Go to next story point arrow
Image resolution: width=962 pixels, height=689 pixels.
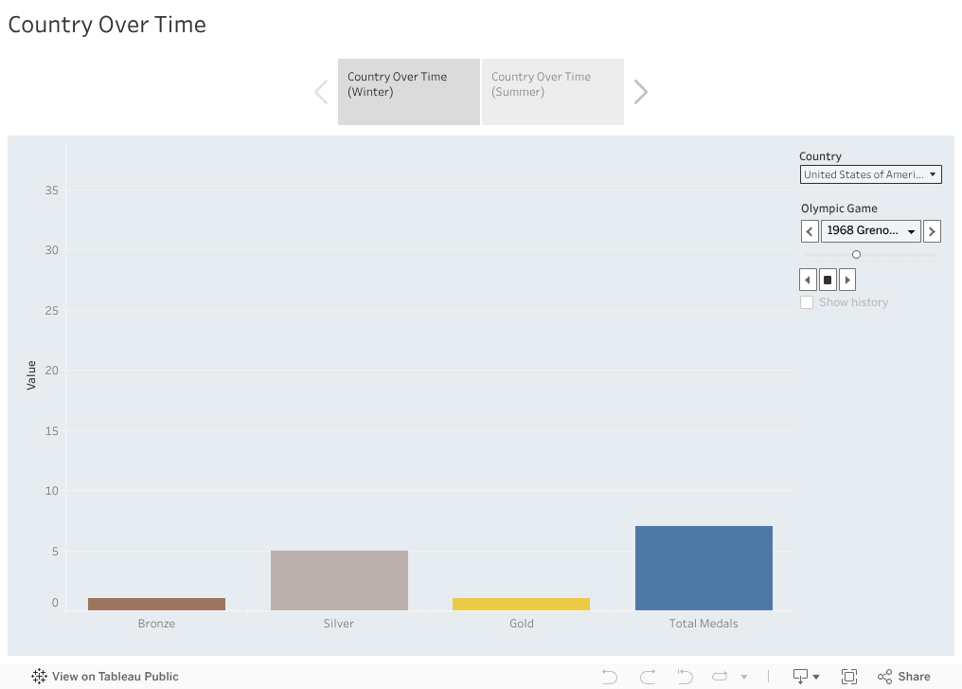pyautogui.click(x=641, y=92)
